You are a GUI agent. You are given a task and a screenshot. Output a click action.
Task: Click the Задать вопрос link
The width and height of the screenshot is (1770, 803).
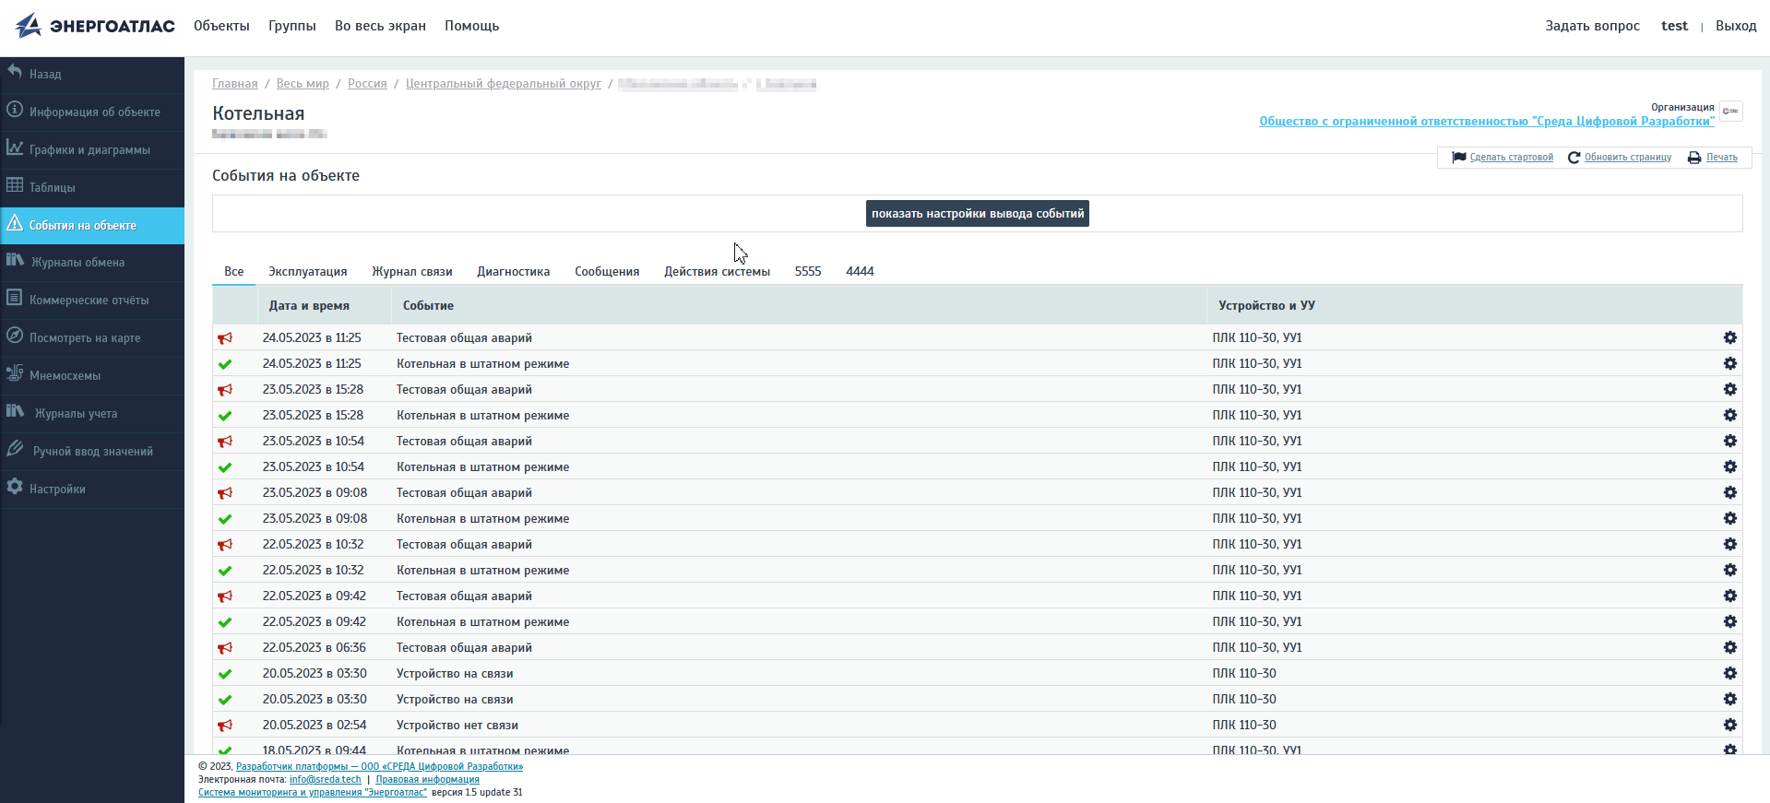click(1592, 26)
